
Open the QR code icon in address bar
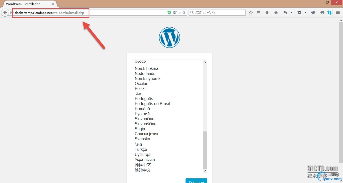[175, 13]
